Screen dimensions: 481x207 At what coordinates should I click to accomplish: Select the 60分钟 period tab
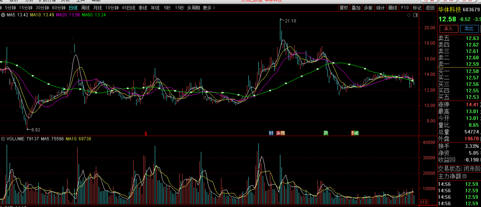click(x=59, y=8)
